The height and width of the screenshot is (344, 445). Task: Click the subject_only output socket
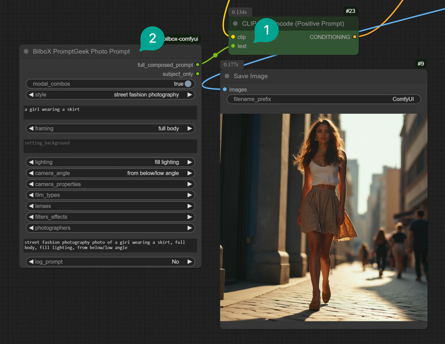198,74
